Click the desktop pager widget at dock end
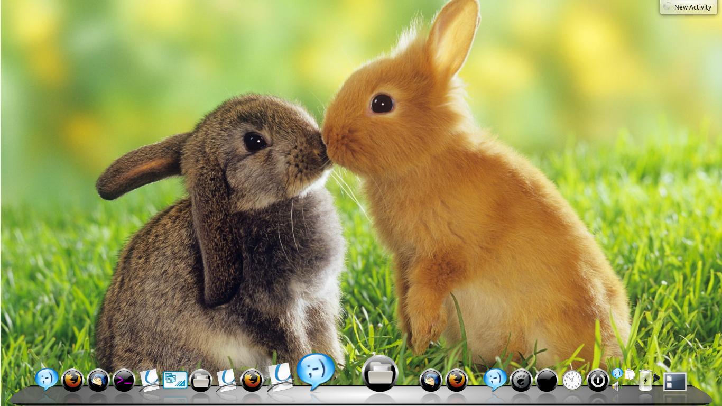The image size is (722, 406). pyautogui.click(x=675, y=381)
